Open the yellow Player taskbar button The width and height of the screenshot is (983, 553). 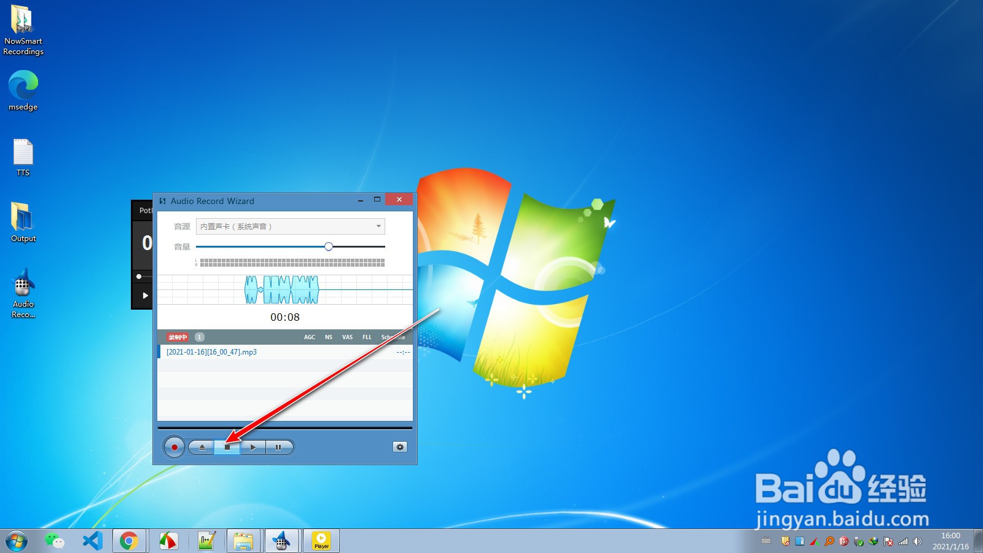tap(321, 541)
